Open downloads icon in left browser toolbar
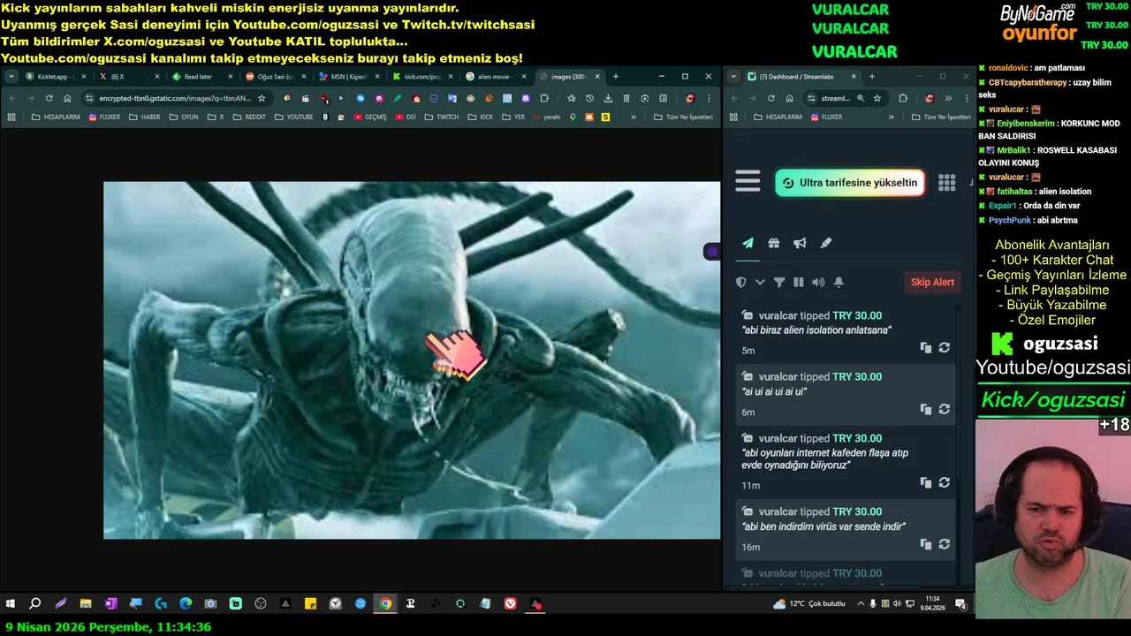The width and height of the screenshot is (1131, 636). pos(608,98)
